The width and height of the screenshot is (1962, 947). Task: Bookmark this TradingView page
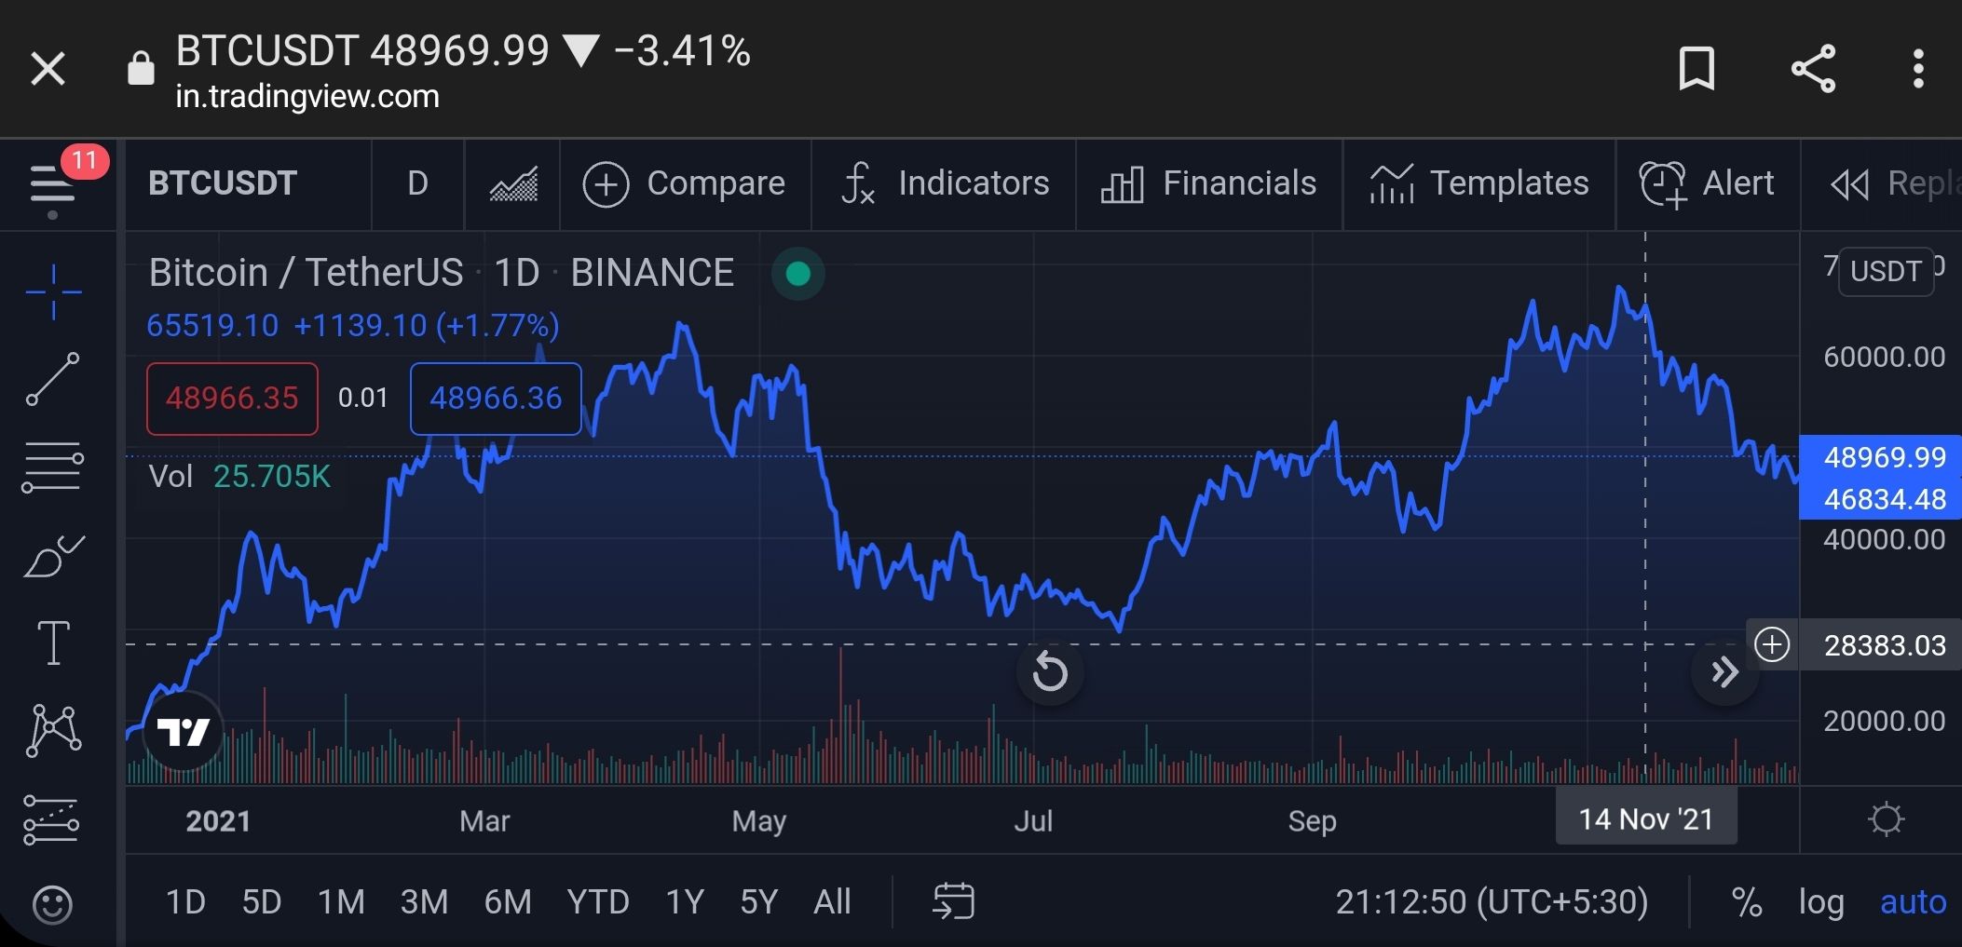point(1696,69)
